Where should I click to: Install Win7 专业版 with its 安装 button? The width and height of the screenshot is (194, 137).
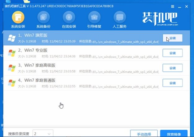pos(173,53)
